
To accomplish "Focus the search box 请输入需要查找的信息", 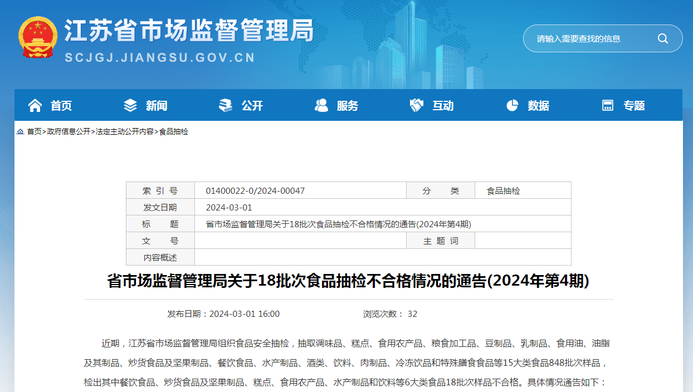I will pos(590,38).
